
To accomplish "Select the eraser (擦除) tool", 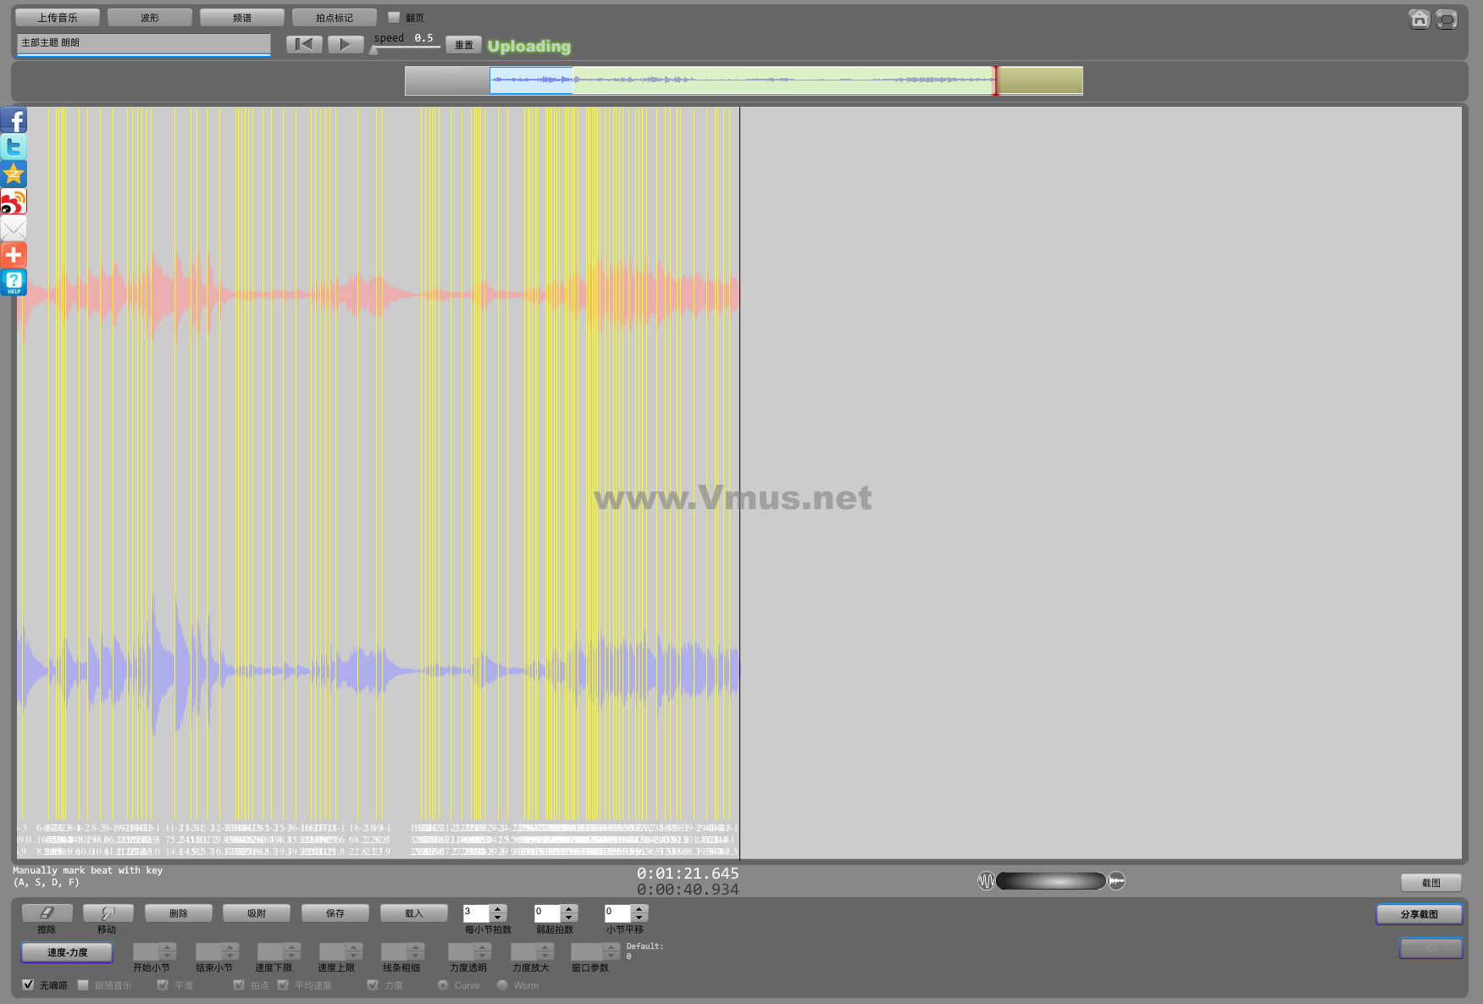I will point(47,912).
